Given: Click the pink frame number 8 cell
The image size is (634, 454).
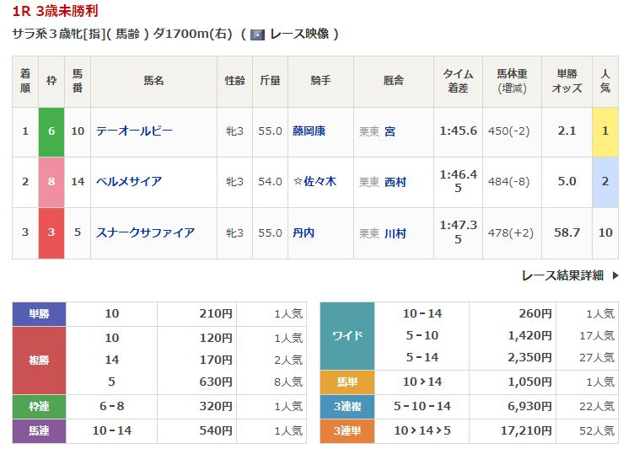Looking at the screenshot, I should coord(51,182).
